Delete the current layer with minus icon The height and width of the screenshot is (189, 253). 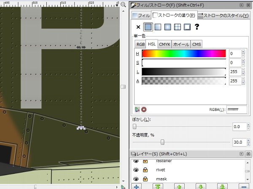point(243,186)
